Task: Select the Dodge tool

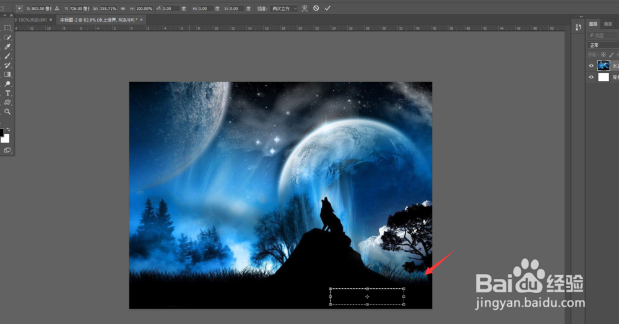Action: (x=7, y=83)
